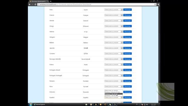Open version dropdown for Portugués (Brasil)
This screenshot has height=106, width=188.
coord(114,70)
